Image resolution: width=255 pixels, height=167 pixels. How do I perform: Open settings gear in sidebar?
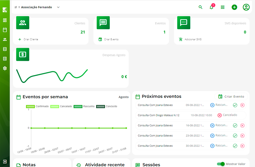coord(5,68)
